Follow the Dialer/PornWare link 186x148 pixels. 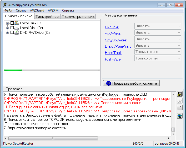119,46
